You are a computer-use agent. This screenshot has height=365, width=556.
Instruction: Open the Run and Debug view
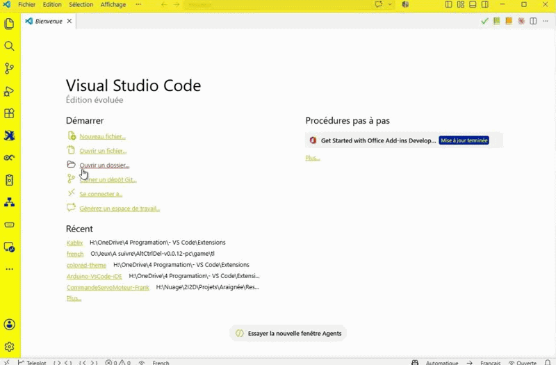(9, 91)
